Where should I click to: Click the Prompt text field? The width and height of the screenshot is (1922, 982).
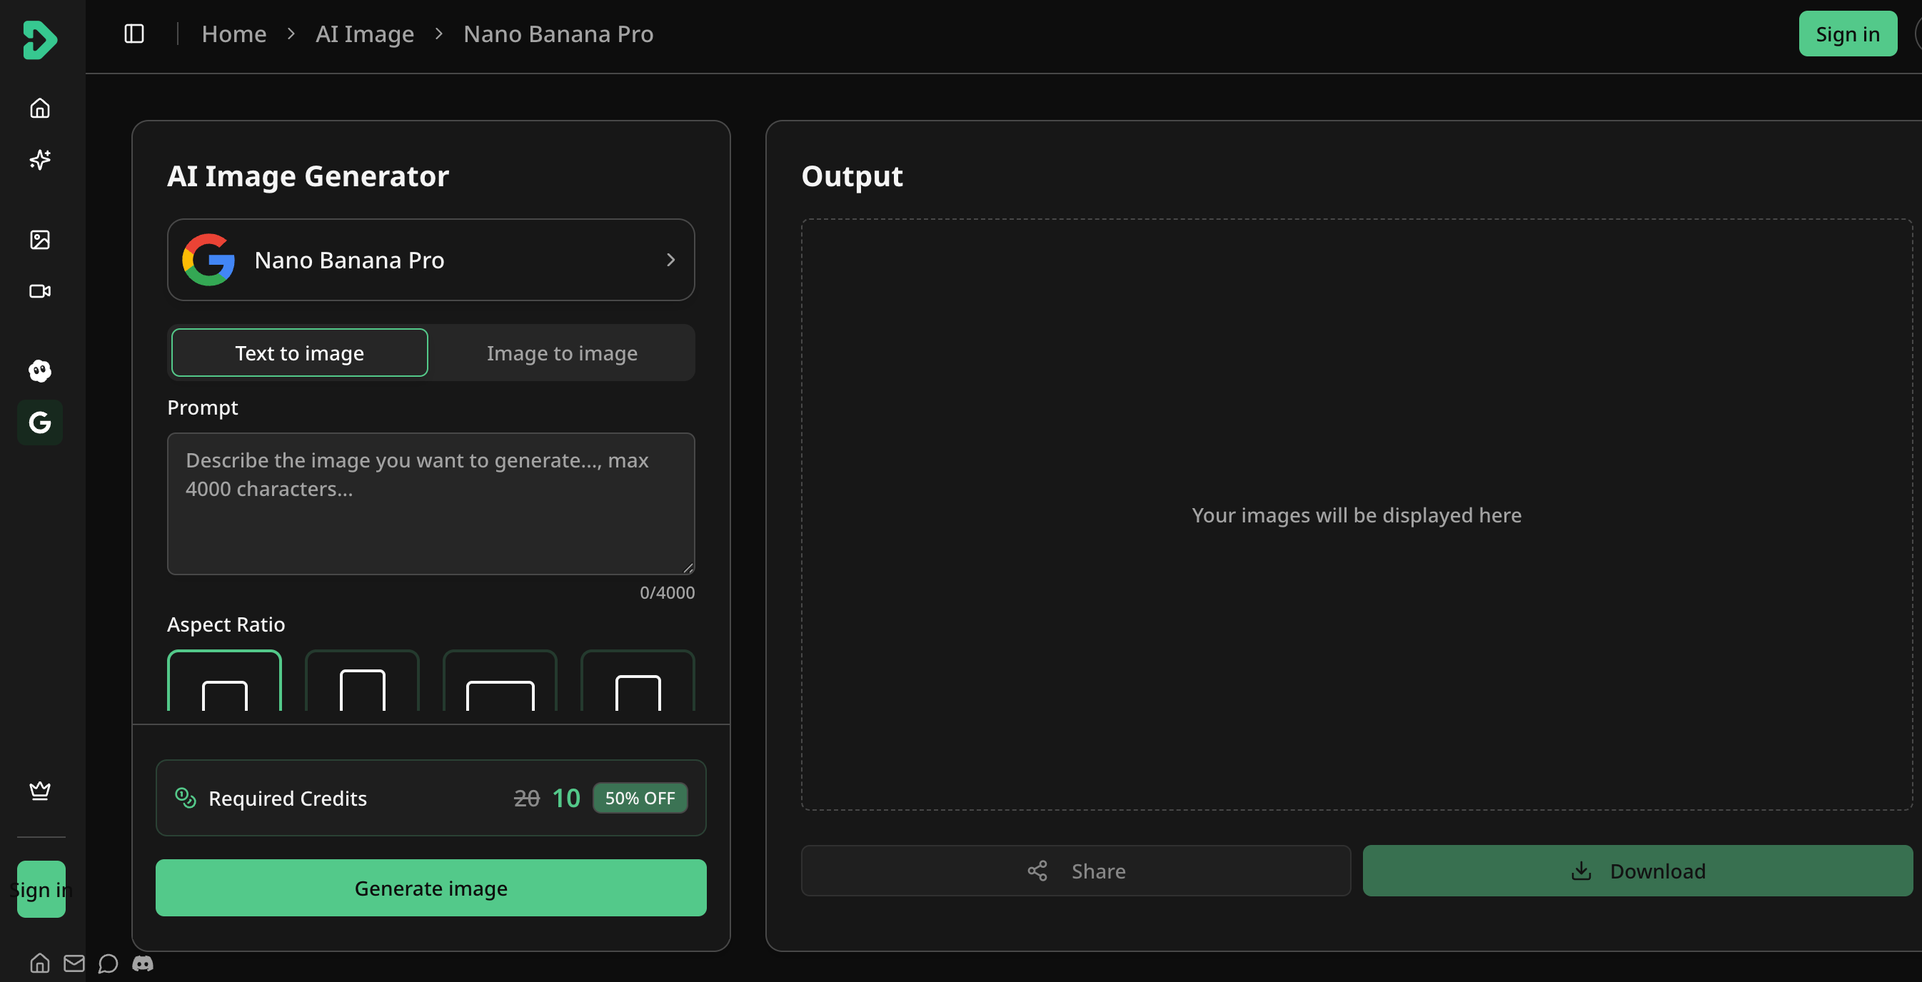(x=431, y=503)
